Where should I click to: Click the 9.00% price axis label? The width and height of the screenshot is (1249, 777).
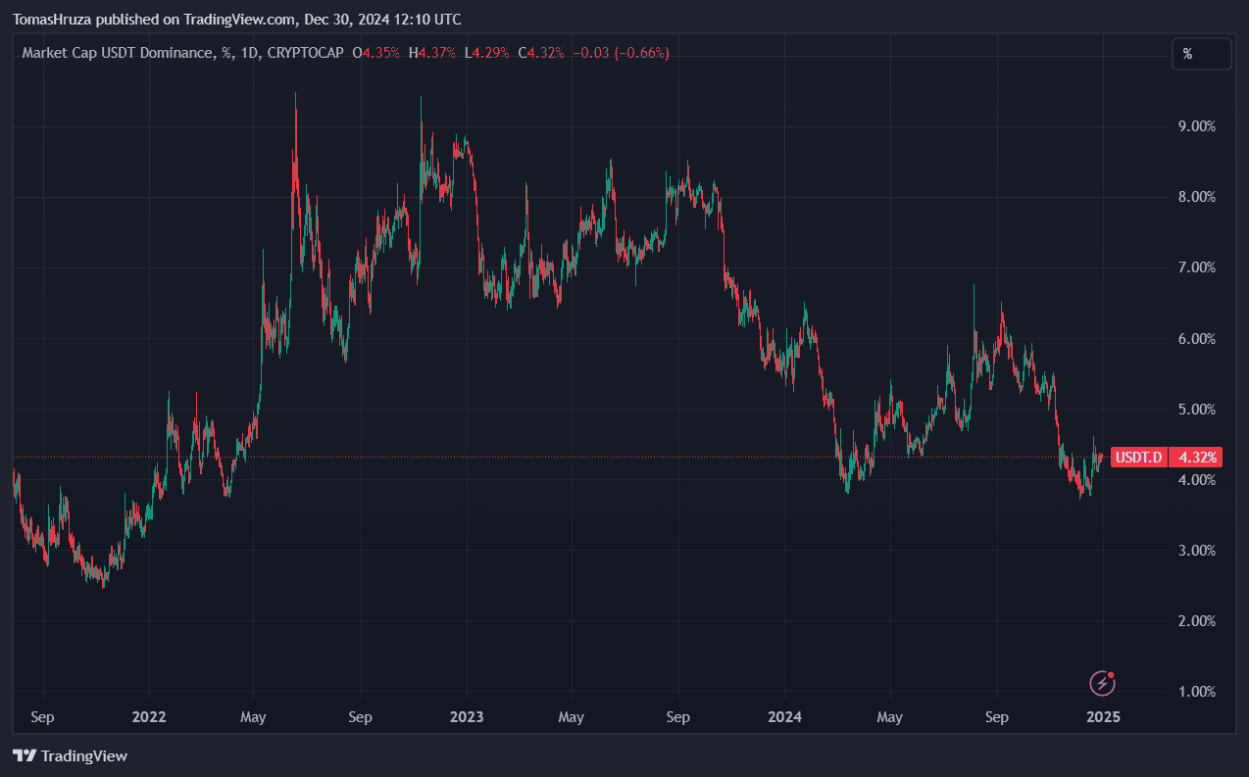1195,126
